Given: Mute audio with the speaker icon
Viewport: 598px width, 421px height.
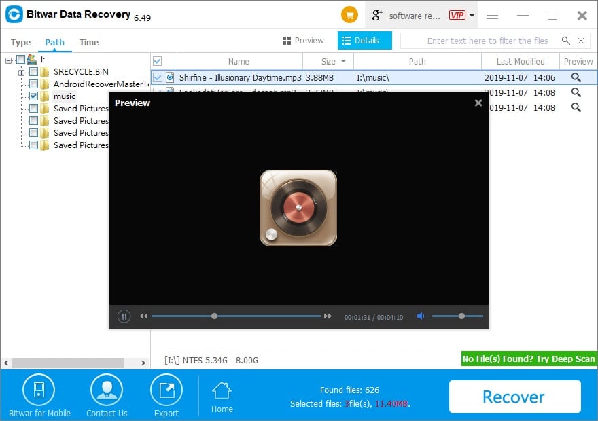Looking at the screenshot, I should pos(420,316).
